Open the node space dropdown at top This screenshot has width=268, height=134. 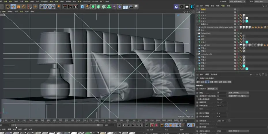click(237, 1)
